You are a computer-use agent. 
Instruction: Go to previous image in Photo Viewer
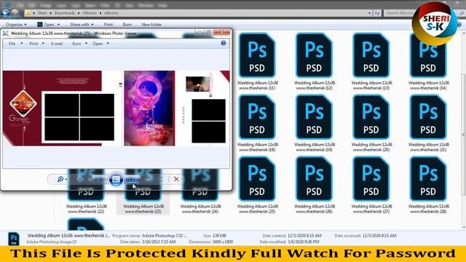pos(100,179)
